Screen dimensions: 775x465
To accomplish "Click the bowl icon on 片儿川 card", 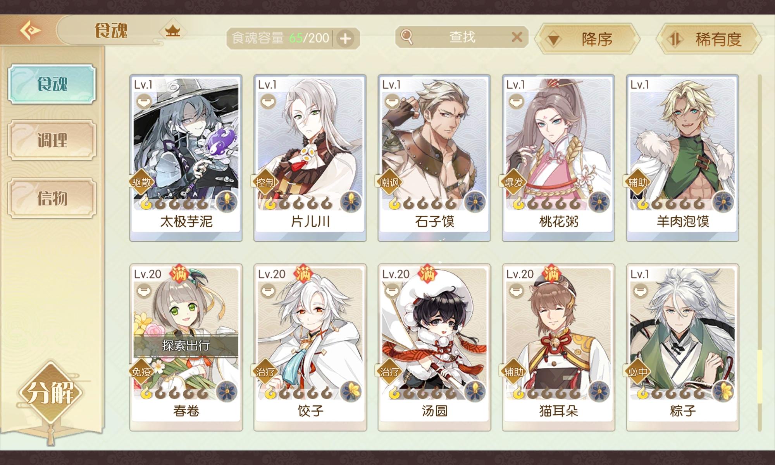I will coord(268,102).
